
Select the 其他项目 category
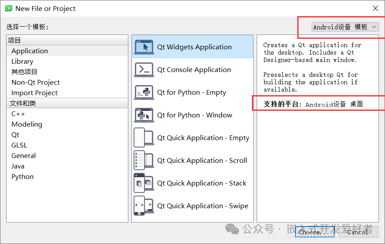pyautogui.click(x=67, y=72)
